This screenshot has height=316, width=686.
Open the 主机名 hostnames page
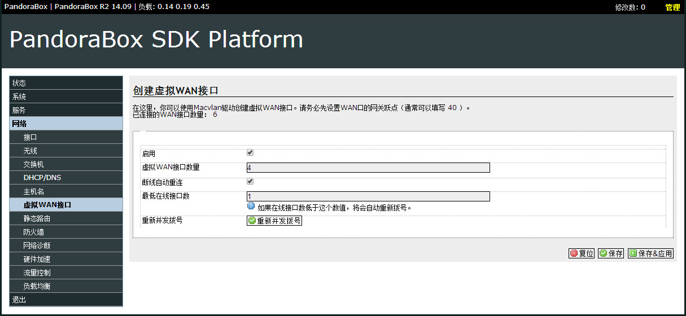coord(66,191)
